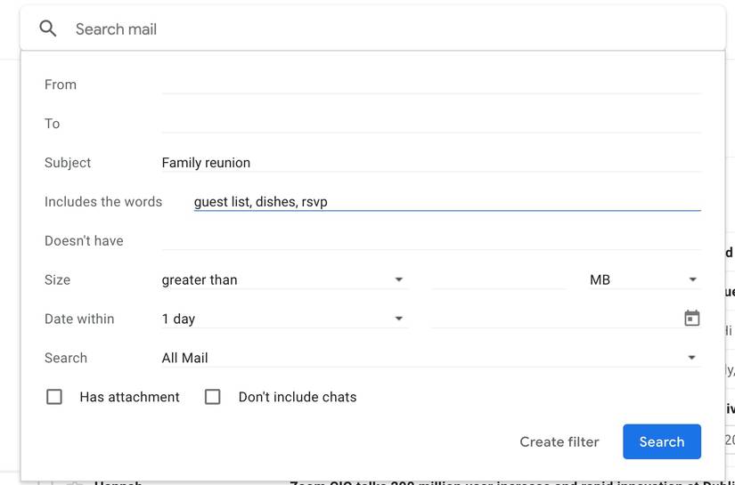The image size is (735, 485).
Task: Click the date input field beside calendar
Action: click(x=554, y=319)
